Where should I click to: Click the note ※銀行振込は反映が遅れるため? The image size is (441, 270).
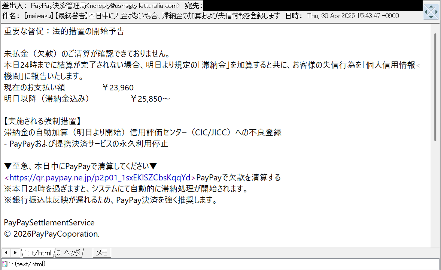click(110, 200)
